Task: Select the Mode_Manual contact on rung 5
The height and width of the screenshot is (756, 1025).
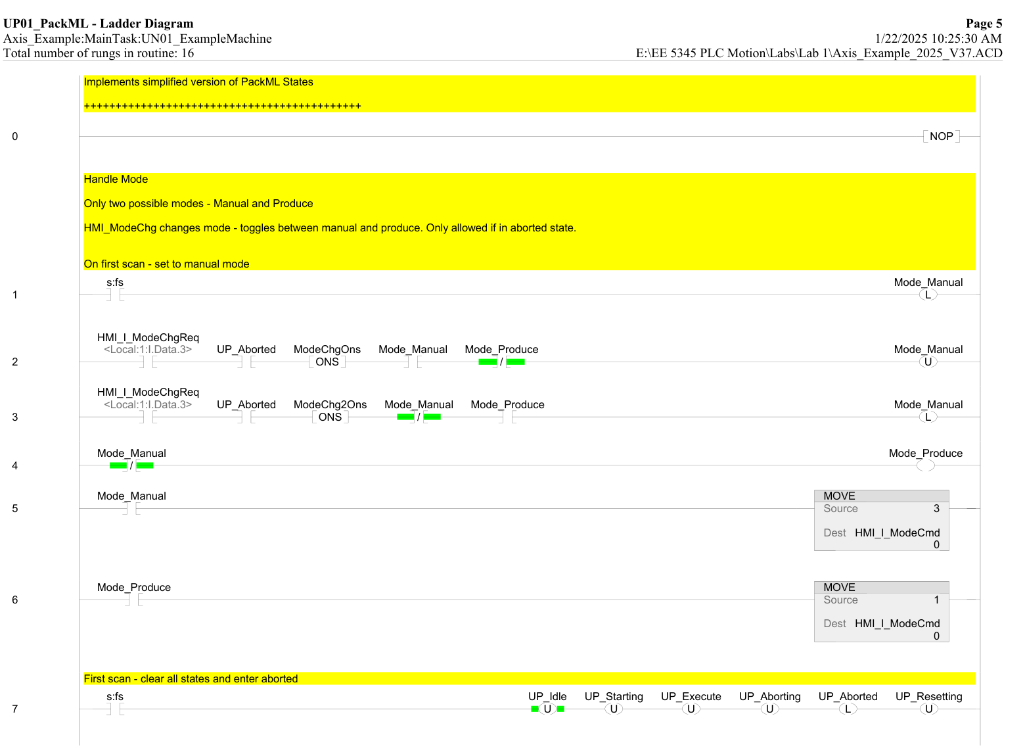Action: pos(131,508)
